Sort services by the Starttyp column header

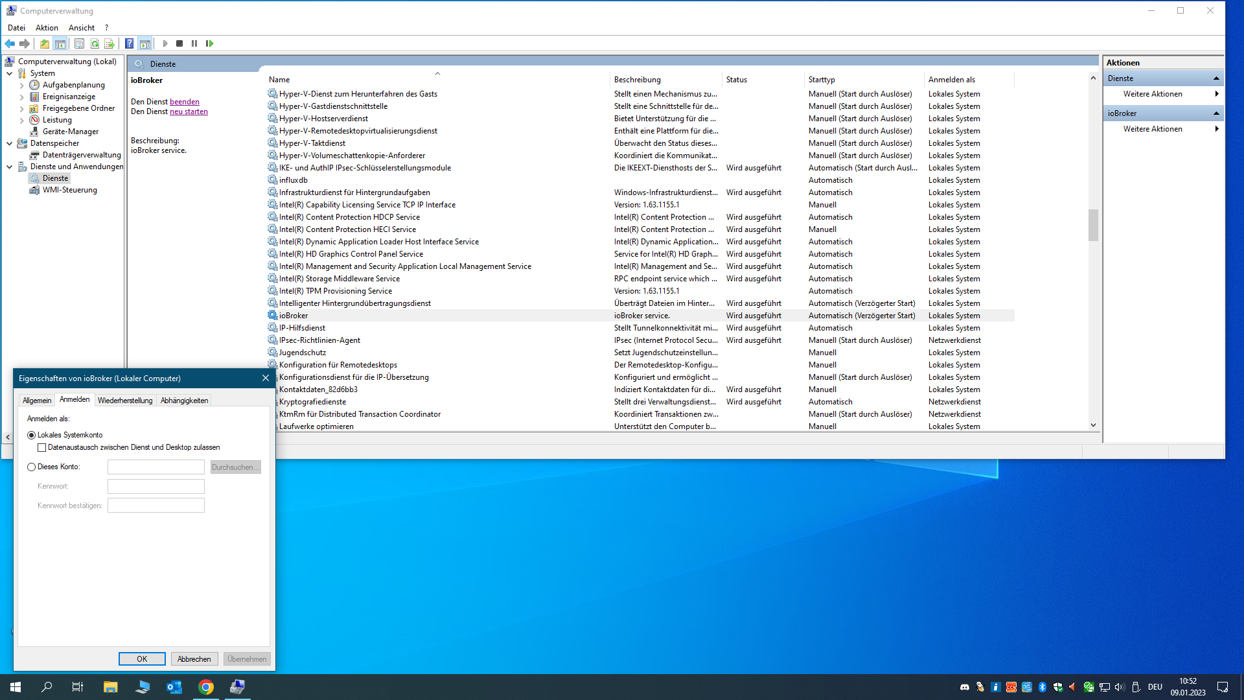click(x=863, y=80)
